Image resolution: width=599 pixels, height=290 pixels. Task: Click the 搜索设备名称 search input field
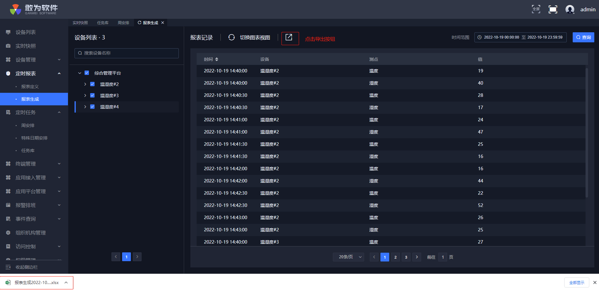127,53
